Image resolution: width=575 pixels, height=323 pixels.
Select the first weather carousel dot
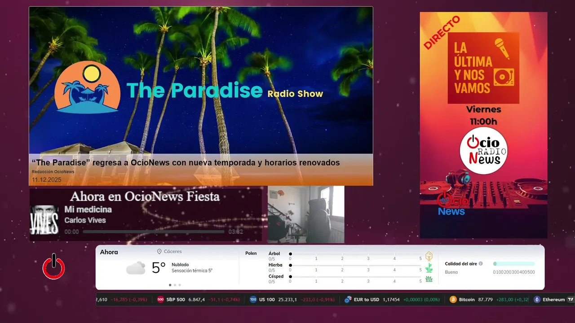pyautogui.click(x=170, y=285)
